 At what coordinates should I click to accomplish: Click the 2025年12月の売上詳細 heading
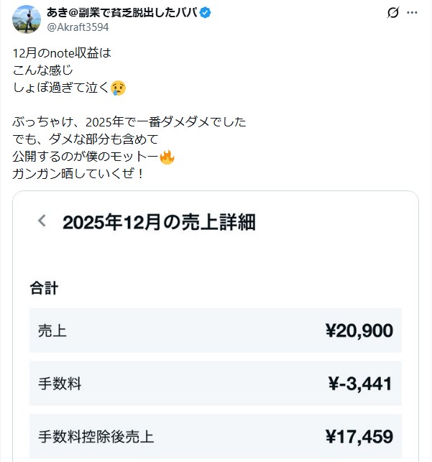(159, 221)
